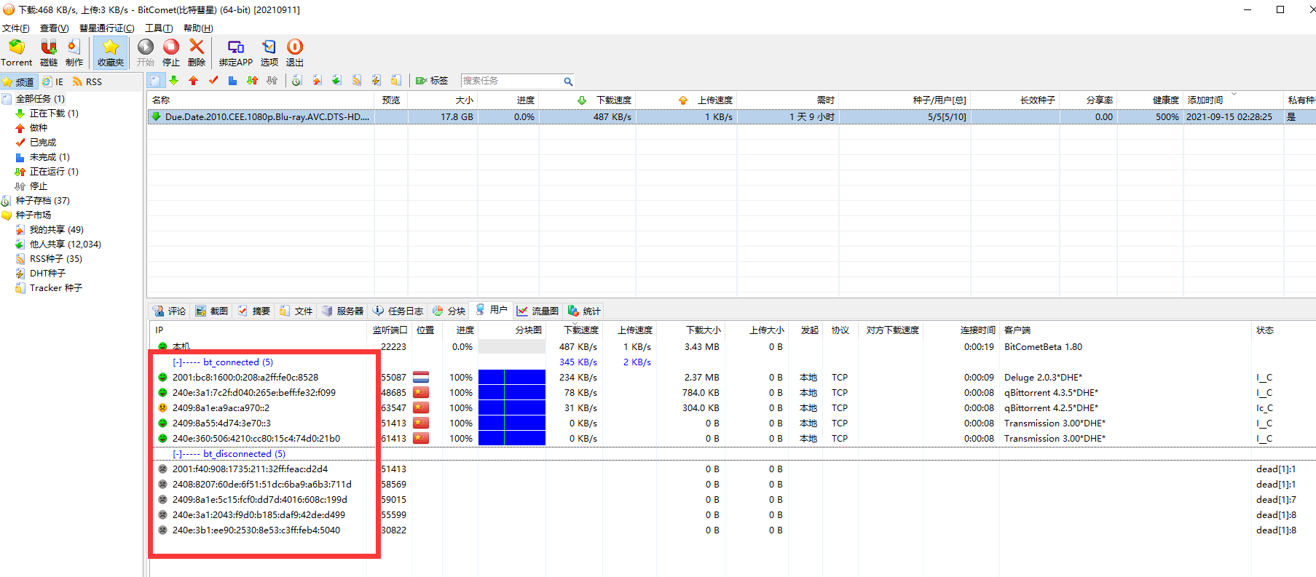Show Tracker torrents icon in filter bar
1316x577 pixels.
pos(395,81)
